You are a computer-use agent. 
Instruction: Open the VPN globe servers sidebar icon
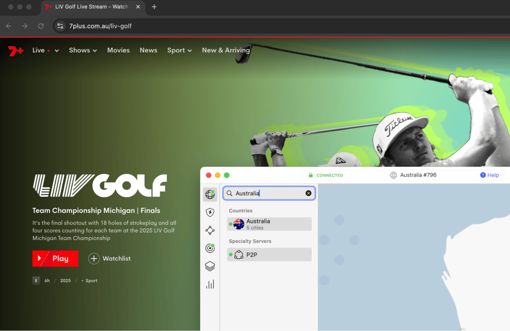pyautogui.click(x=210, y=194)
